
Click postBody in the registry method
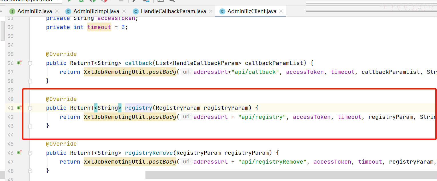click(163, 117)
